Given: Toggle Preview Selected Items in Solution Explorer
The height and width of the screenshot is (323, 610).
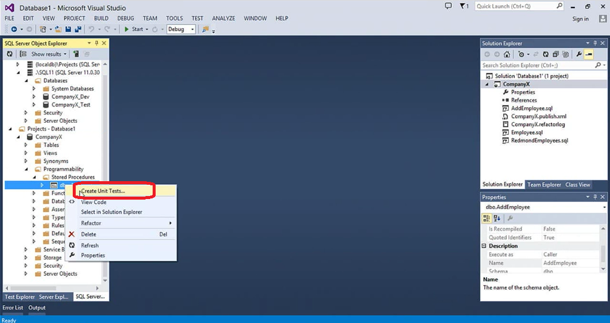Looking at the screenshot, I should tap(589, 54).
